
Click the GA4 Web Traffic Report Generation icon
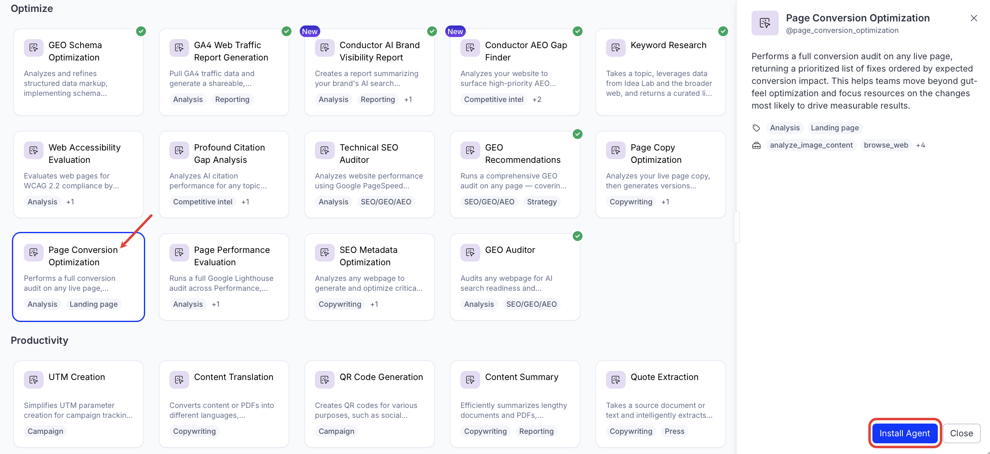179,48
